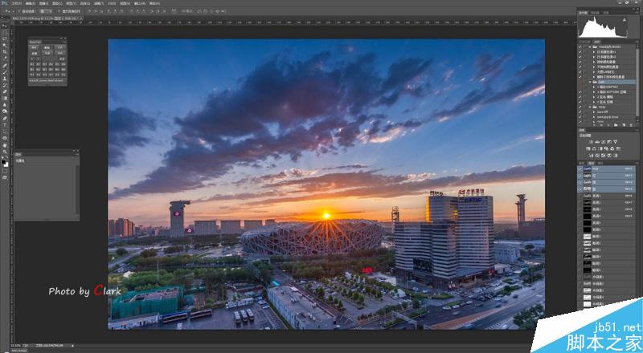Add a Curves adjustment
643x353 pixels.
[x=604, y=142]
